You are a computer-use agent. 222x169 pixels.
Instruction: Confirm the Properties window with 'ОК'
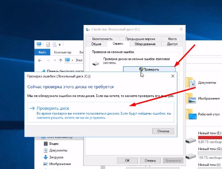pos(127,161)
